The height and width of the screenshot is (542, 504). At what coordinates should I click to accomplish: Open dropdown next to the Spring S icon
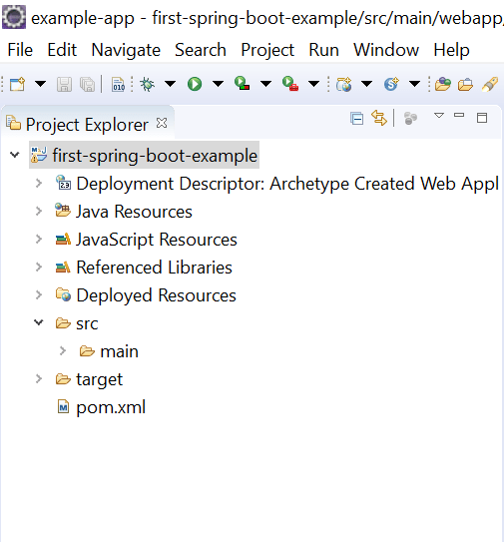pos(414,84)
